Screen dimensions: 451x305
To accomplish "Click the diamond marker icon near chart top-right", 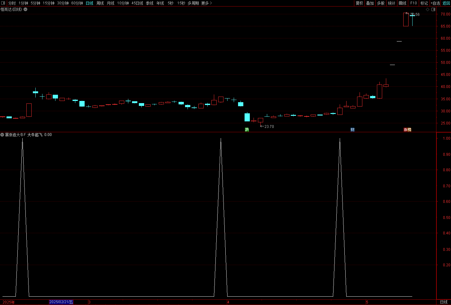I will 428,9.
